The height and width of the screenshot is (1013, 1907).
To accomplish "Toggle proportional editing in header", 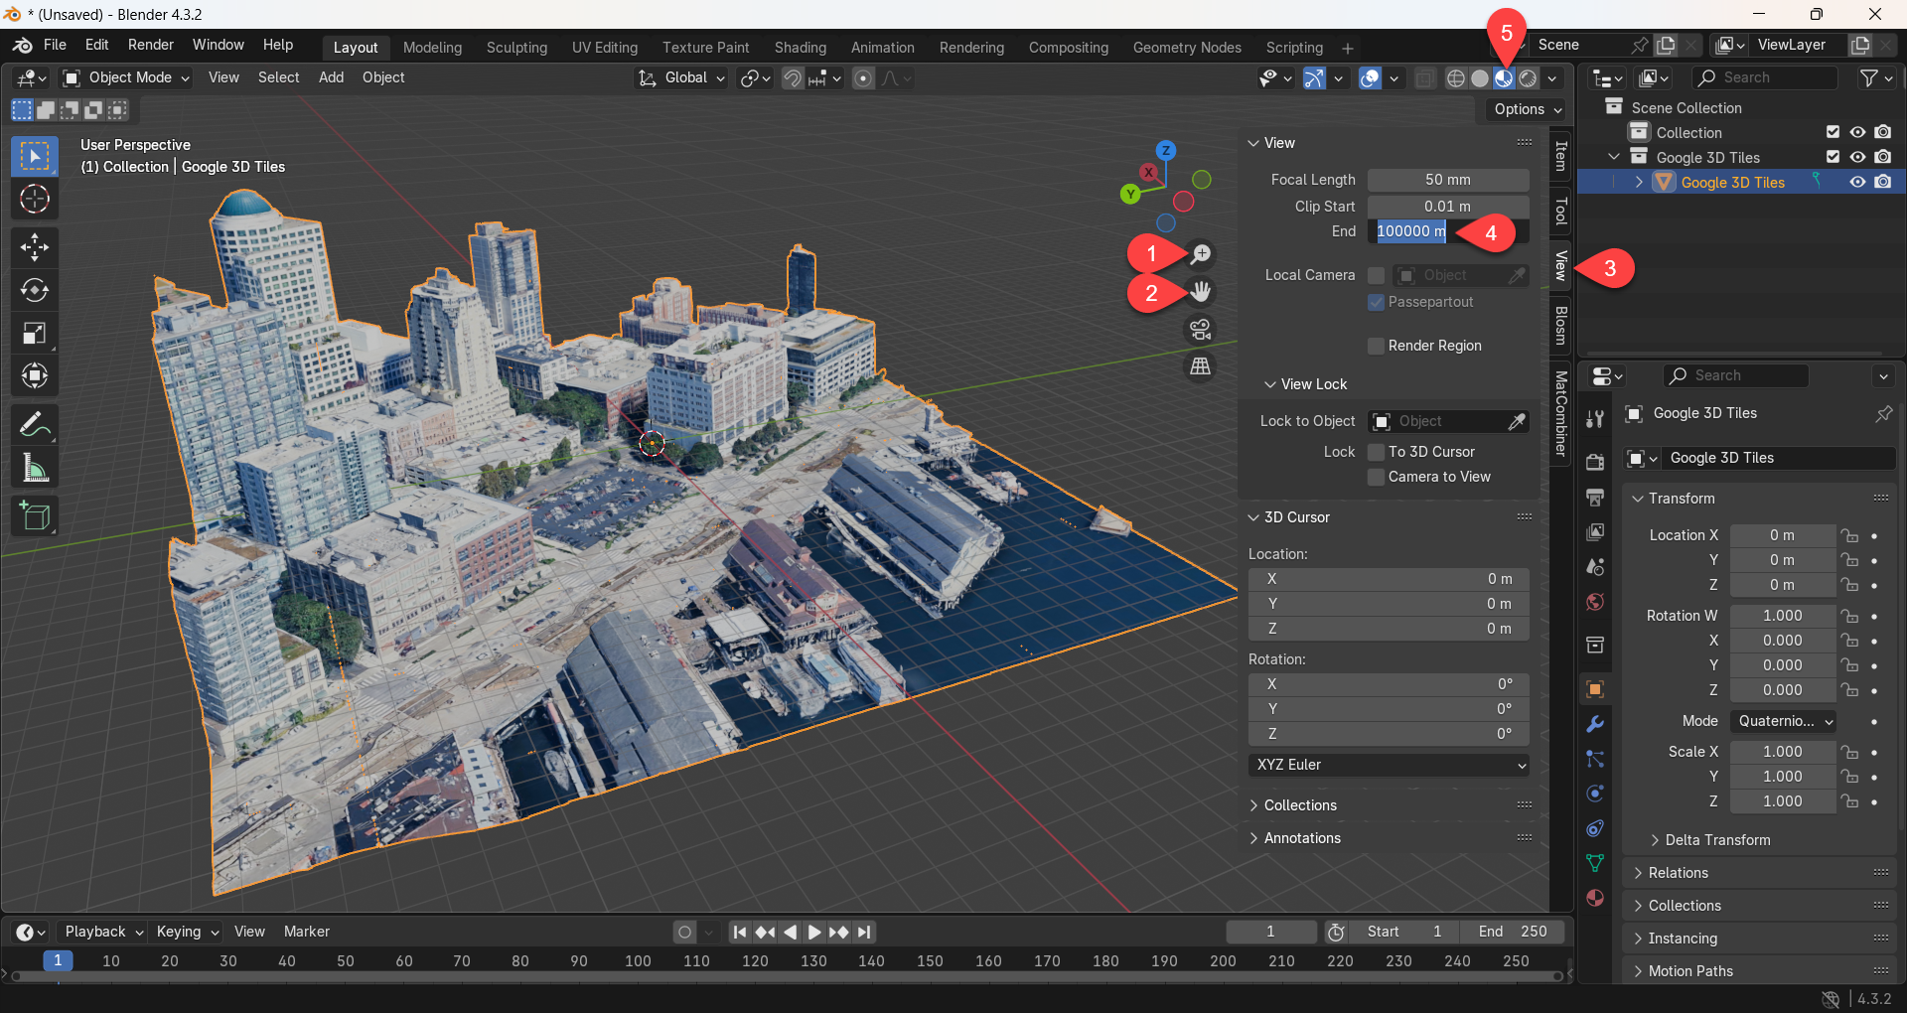I will [864, 78].
